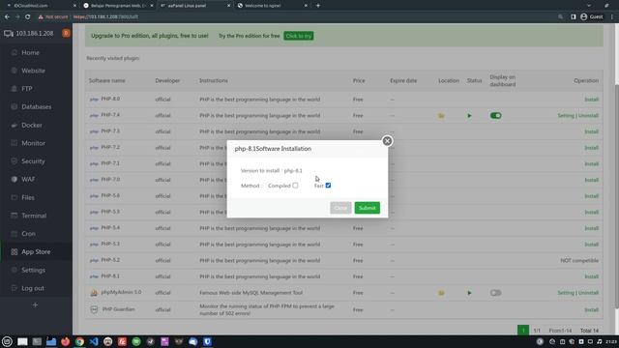Close the php-8.1 installation dialog

pyautogui.click(x=387, y=141)
